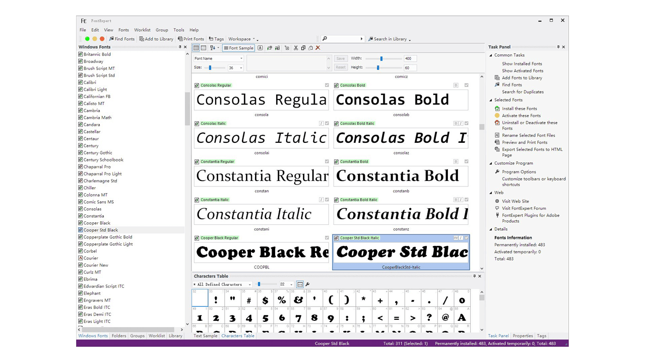Open the Tools menu
Image resolution: width=645 pixels, height=362 pixels.
(179, 30)
